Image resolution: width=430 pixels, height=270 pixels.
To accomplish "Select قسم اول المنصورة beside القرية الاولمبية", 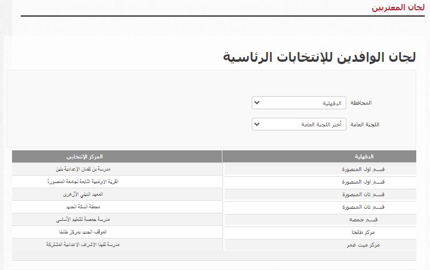I will [x=320, y=182].
